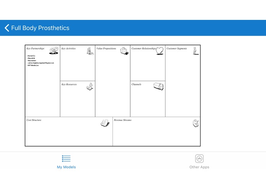
Task: Select the Customer Relationships heading
Action: pyautogui.click(x=144, y=49)
